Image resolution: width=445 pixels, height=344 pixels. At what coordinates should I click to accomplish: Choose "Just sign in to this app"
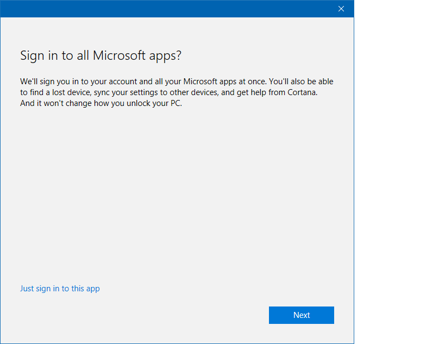pos(60,289)
